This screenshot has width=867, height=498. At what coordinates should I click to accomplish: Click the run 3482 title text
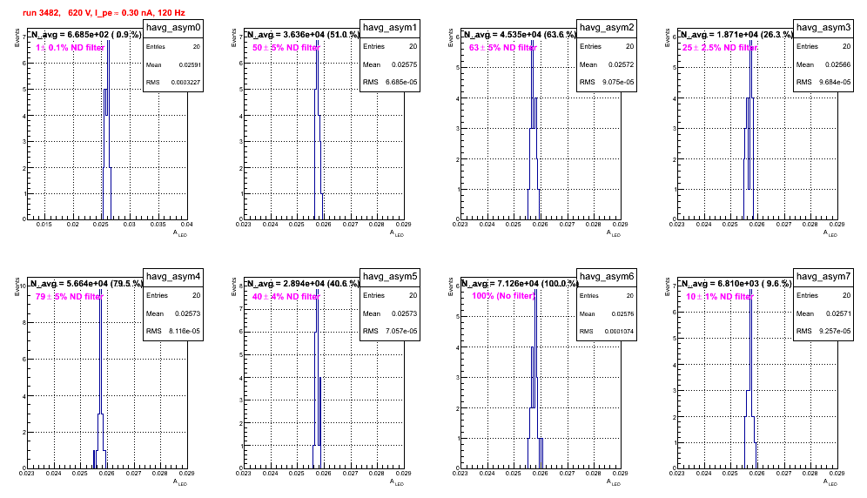104,12
